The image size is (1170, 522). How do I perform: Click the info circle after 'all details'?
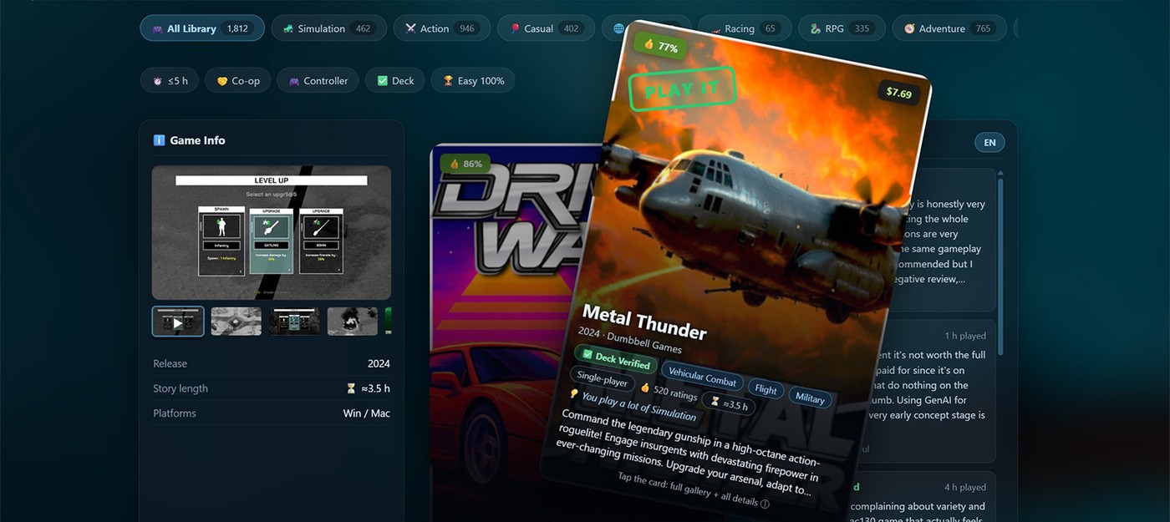coord(764,504)
